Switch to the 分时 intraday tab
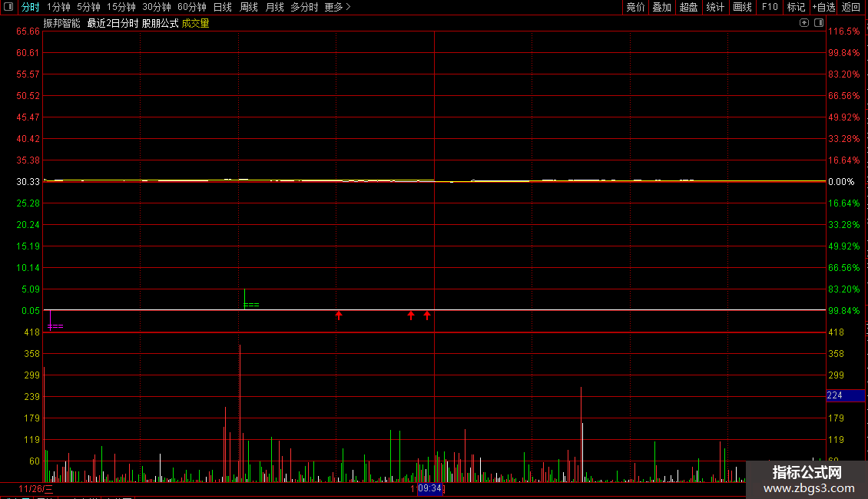This screenshot has width=868, height=499. tap(31, 7)
